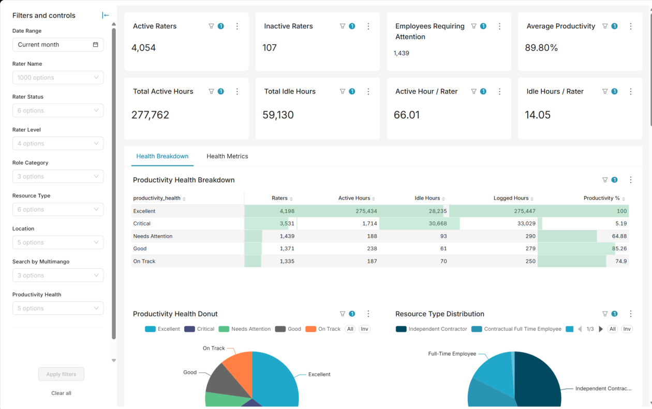Open the Active Hour / Rater kebab menu
Viewport: 652px width, 409px height.
(x=499, y=91)
